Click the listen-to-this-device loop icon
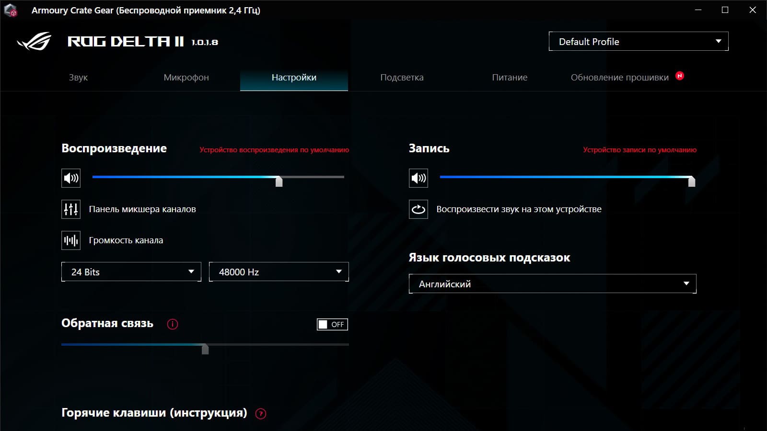Image resolution: width=767 pixels, height=431 pixels. [418, 209]
